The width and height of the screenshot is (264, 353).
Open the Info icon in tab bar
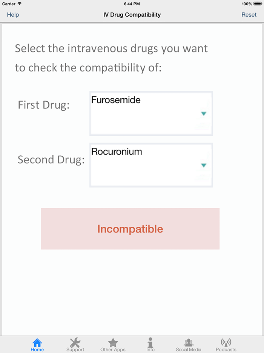[150, 342]
